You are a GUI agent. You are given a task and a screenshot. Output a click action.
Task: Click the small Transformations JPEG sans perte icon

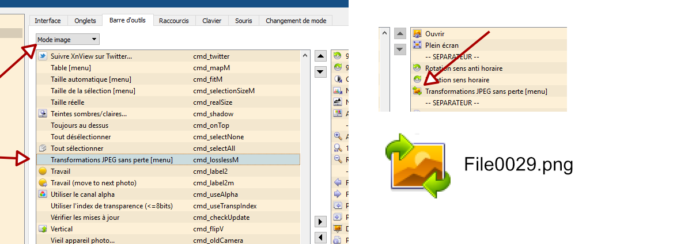[x=417, y=91]
